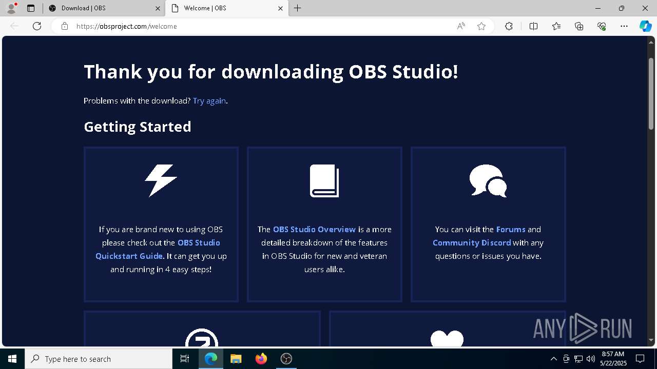The height and width of the screenshot is (369, 657).
Task: Click the Getting Started heading
Action: pos(138,127)
